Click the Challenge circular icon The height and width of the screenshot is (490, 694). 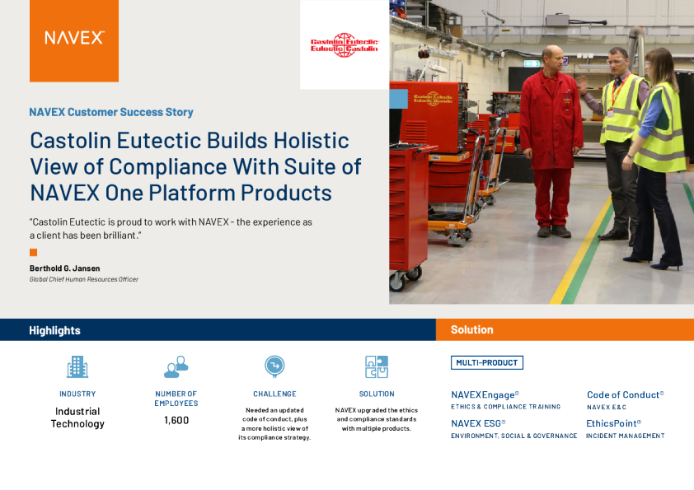tap(274, 366)
